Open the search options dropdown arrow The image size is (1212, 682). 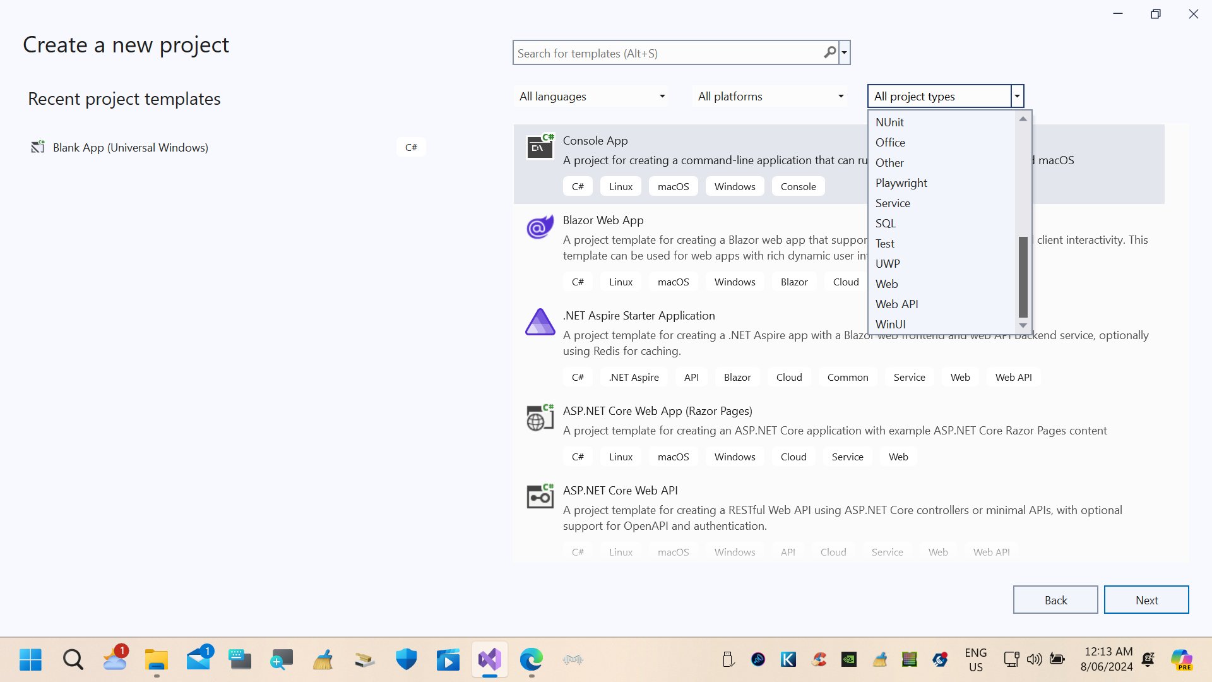[x=844, y=52]
